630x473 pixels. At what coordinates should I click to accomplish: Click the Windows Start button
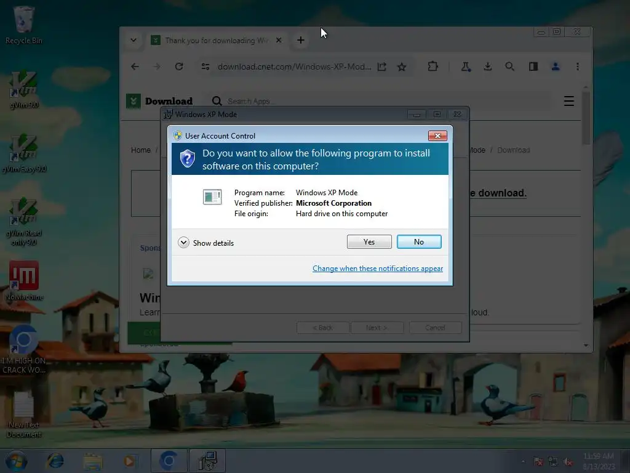(x=16, y=461)
